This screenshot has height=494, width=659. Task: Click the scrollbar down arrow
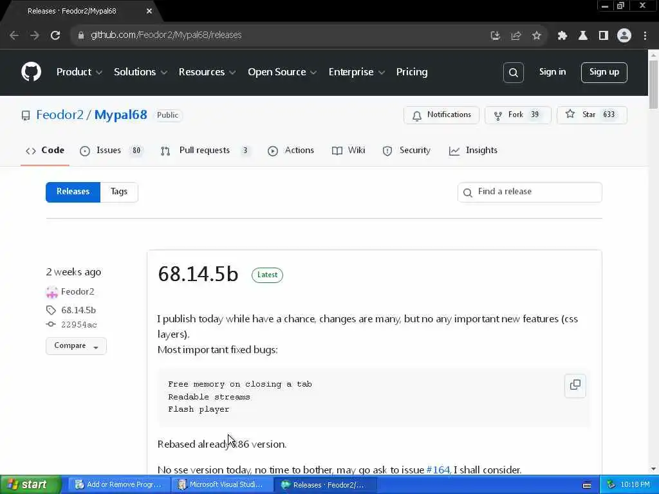click(653, 469)
